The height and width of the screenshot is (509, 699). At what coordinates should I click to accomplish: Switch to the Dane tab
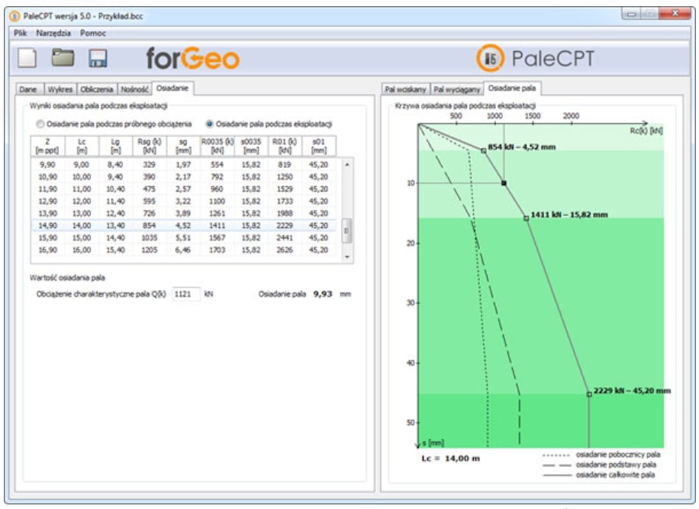click(x=27, y=89)
